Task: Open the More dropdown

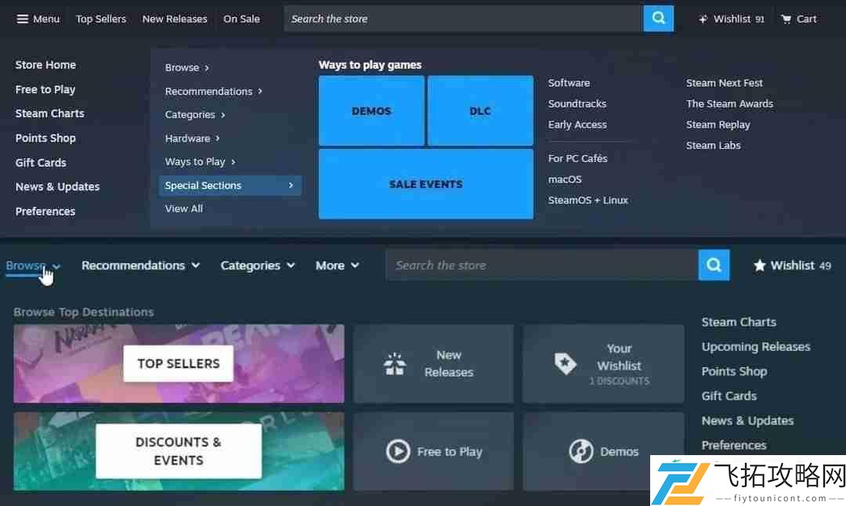Action: pos(337,266)
